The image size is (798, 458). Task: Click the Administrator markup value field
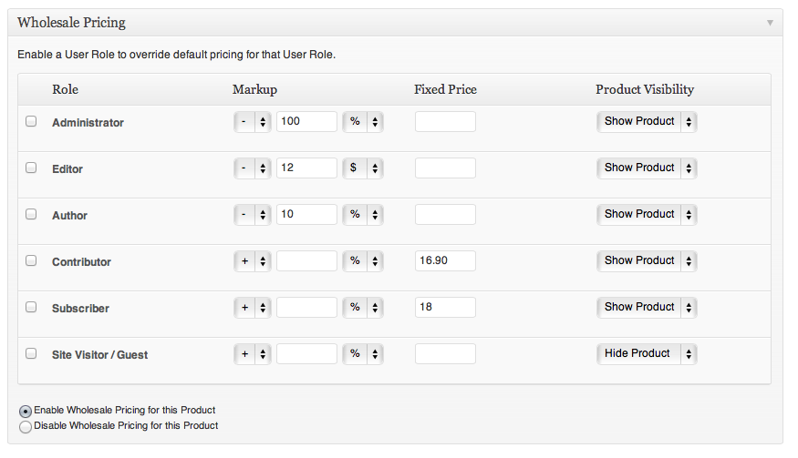click(x=306, y=121)
